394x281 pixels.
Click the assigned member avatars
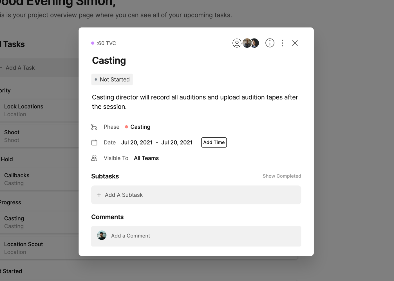(x=251, y=43)
